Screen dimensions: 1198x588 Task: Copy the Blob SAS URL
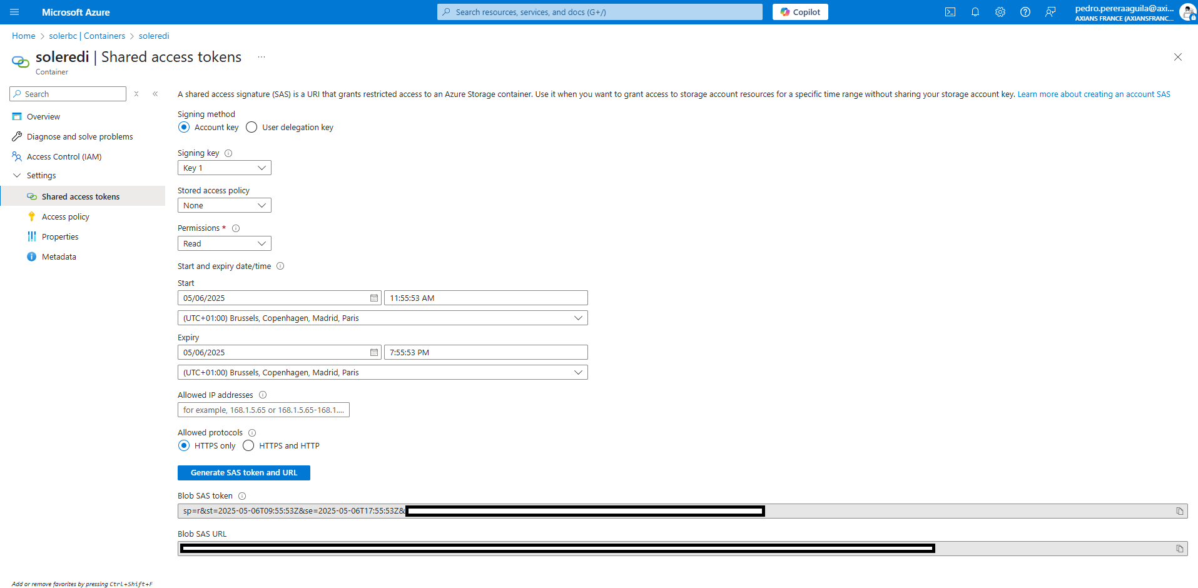click(x=1179, y=549)
